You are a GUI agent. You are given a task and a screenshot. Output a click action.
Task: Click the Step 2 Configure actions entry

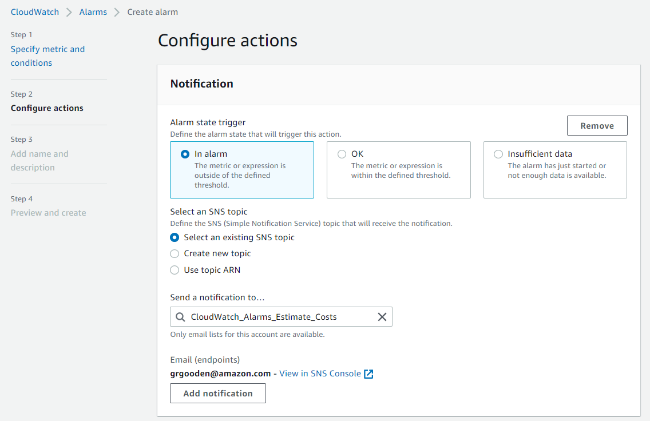47,108
